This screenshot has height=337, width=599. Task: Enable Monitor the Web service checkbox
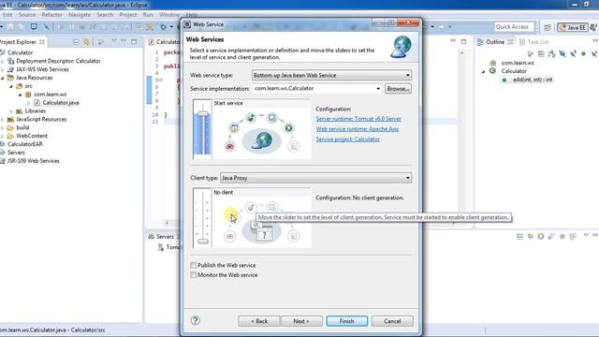(194, 274)
